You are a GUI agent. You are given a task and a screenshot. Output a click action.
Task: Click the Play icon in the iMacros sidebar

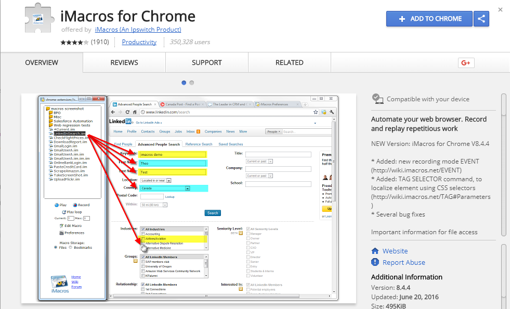tap(57, 205)
